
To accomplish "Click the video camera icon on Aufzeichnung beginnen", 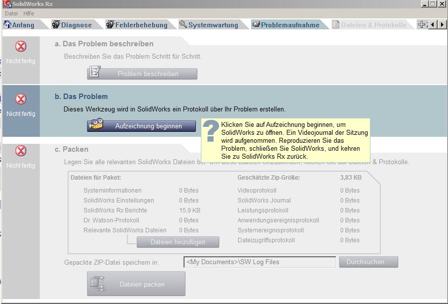I will (97, 124).
